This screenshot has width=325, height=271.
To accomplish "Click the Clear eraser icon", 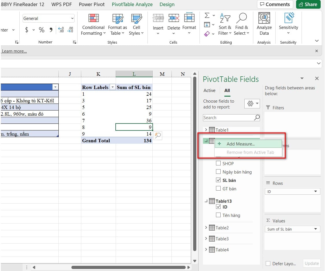I will click(x=207, y=34).
